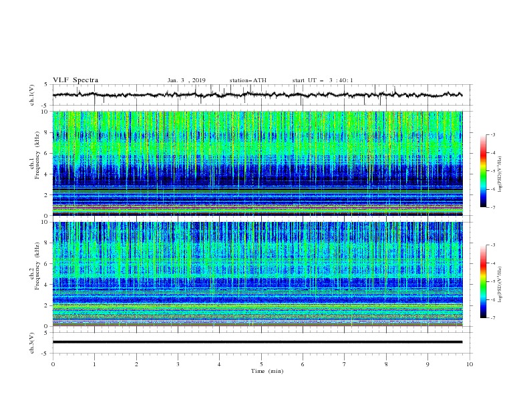Click time axis tick label "9"
Screen dimensions: 529x409
427,364
